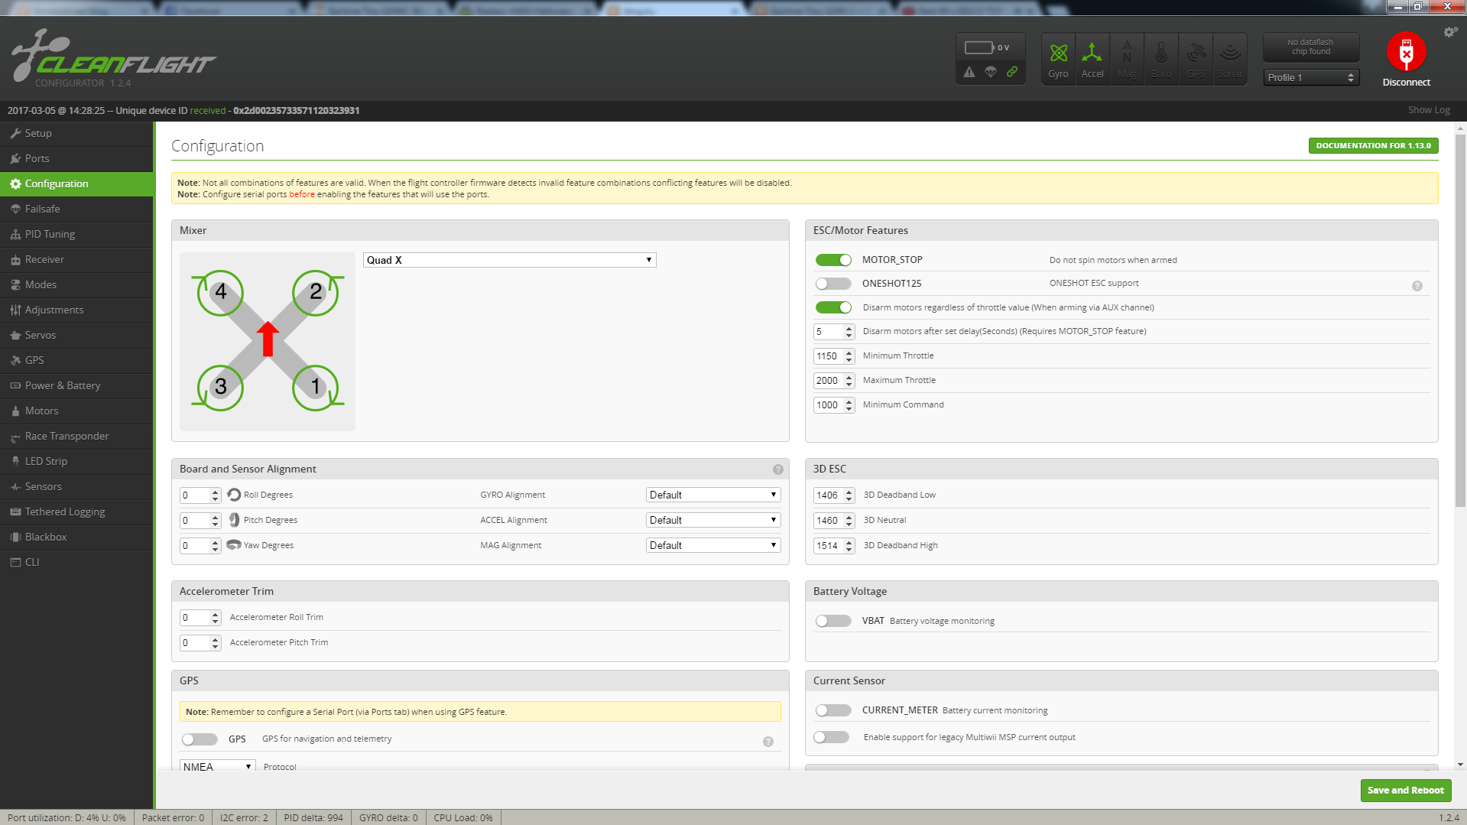Toggle Disarm motors regardless of throttle switch

[833, 307]
